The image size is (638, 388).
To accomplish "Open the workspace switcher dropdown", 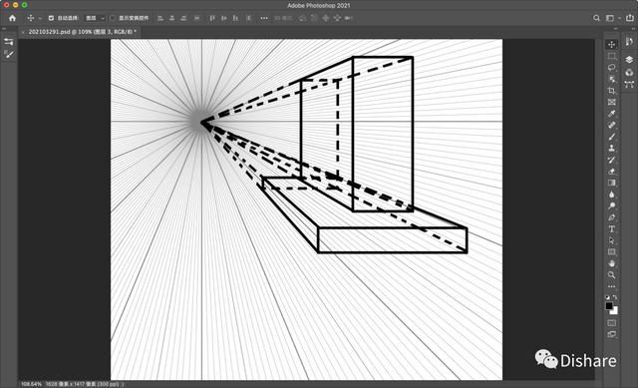I will coord(612,18).
